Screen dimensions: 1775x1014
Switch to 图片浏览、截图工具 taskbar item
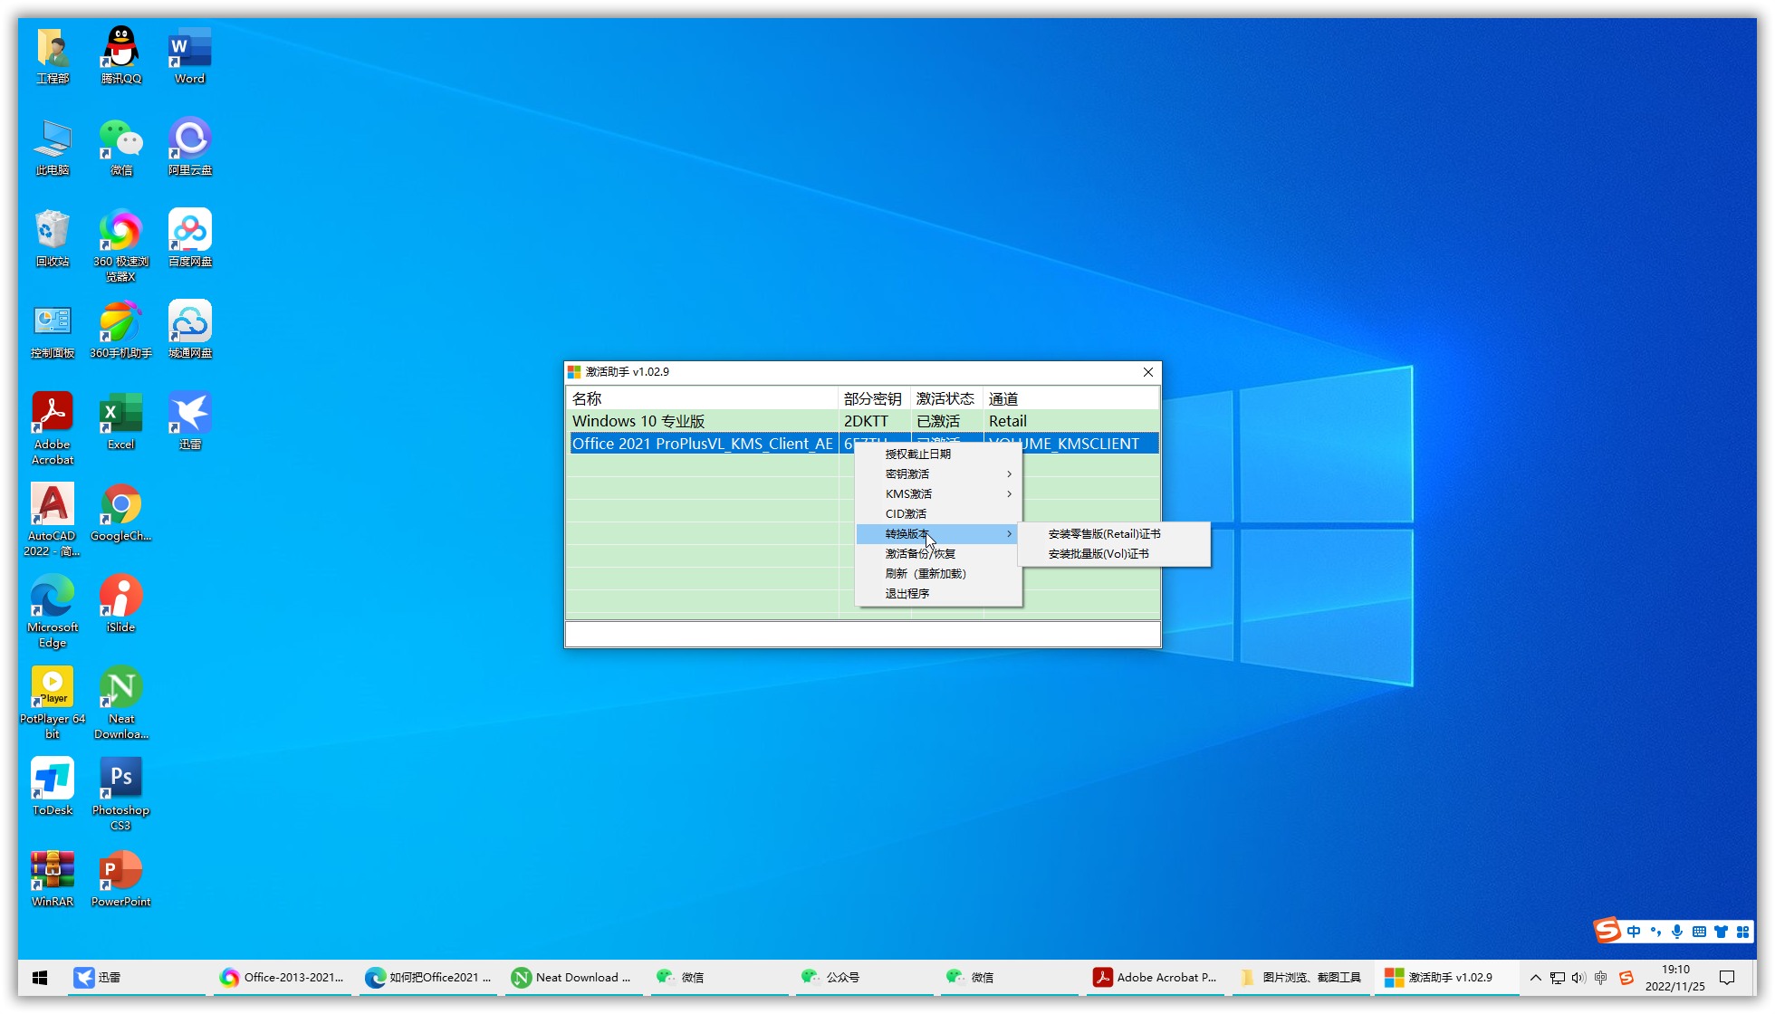(x=1300, y=977)
